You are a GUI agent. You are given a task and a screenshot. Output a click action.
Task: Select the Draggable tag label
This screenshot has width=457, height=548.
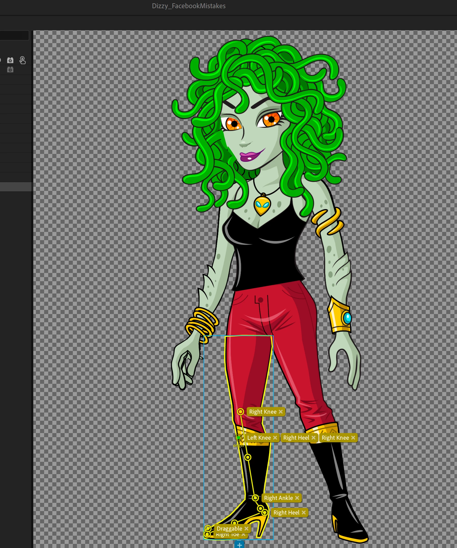point(229,529)
